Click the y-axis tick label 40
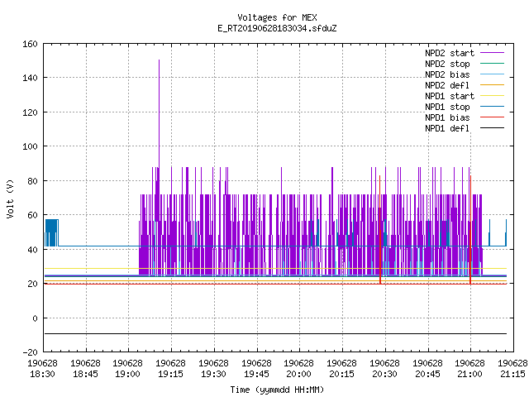Image resolution: width=529 pixels, height=397 pixels. pos(32,250)
